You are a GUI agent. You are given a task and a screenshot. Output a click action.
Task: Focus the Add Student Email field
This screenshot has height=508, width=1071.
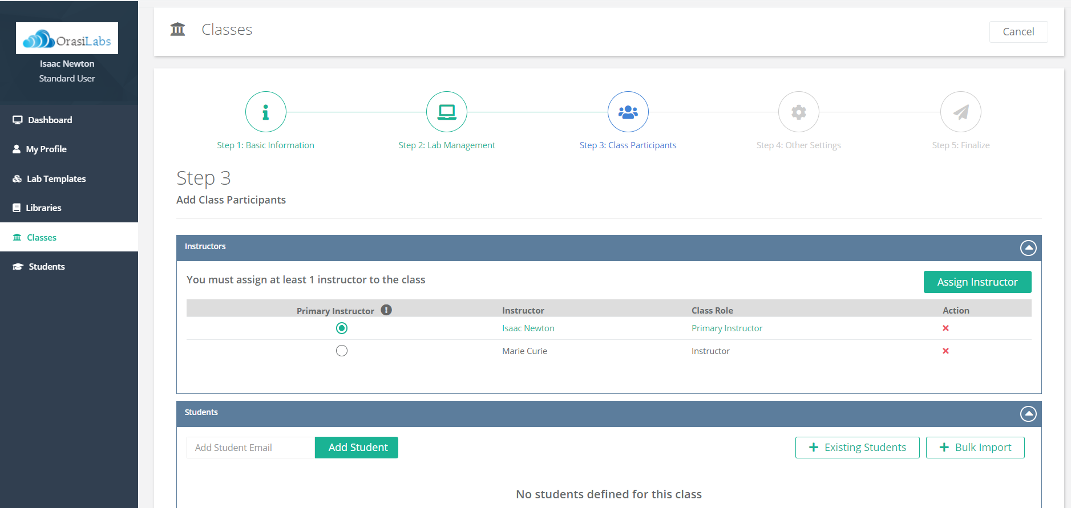(250, 448)
